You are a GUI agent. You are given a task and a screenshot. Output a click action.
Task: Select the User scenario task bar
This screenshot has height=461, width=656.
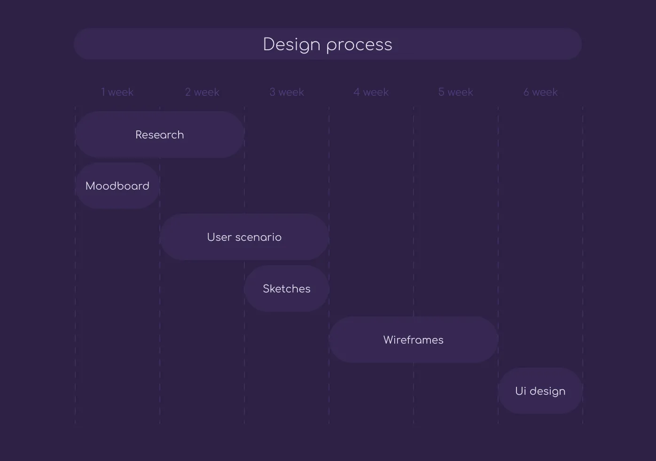(x=244, y=237)
